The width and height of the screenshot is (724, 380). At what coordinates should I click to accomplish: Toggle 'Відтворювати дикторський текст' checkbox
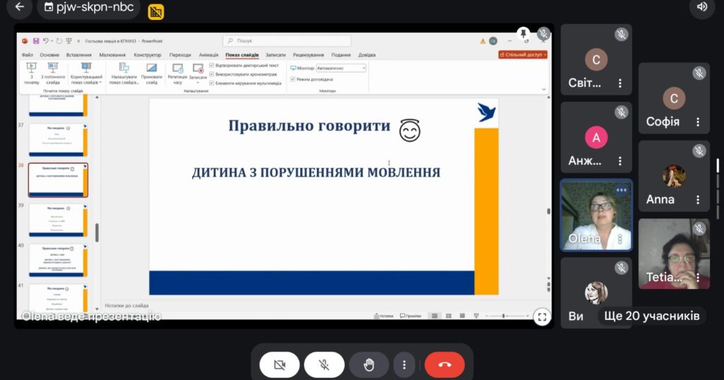(x=212, y=65)
